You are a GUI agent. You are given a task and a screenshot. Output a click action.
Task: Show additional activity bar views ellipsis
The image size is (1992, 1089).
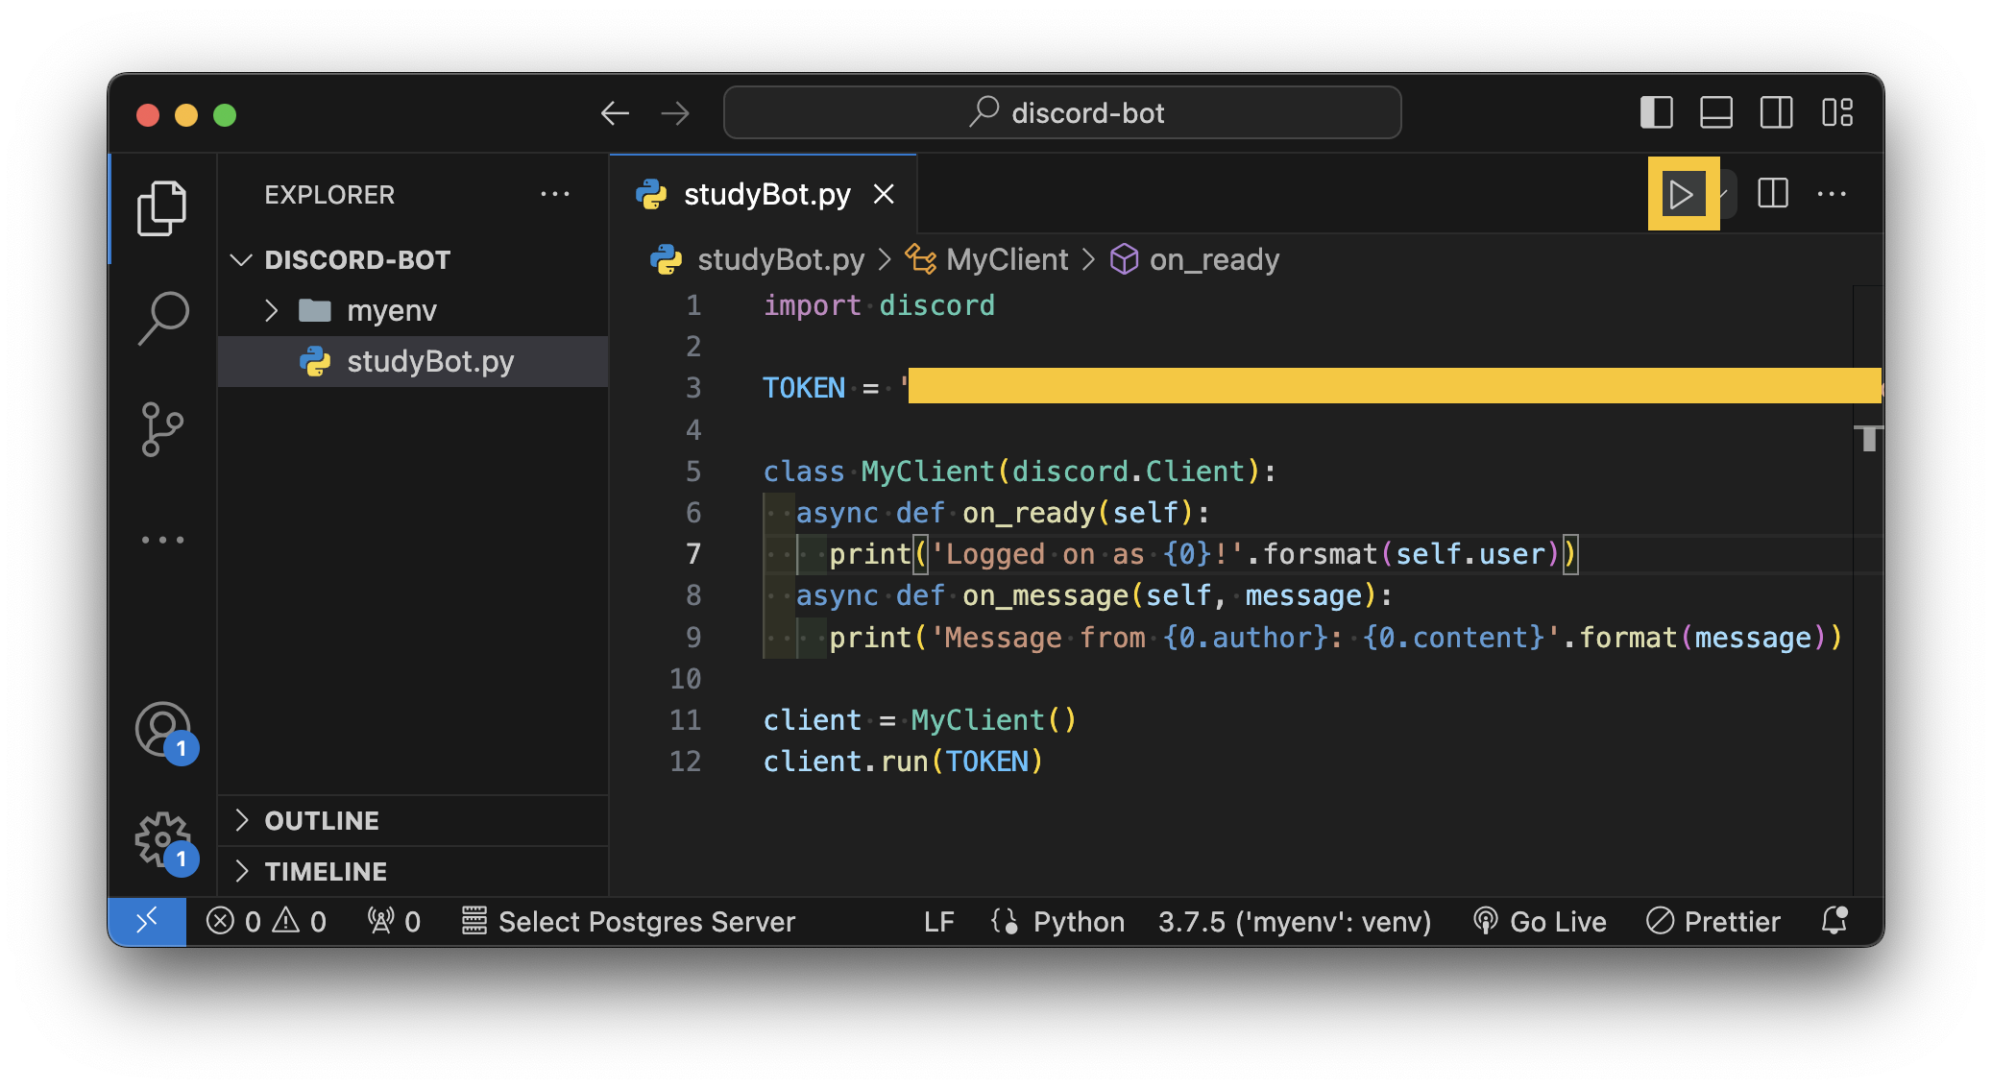(162, 540)
